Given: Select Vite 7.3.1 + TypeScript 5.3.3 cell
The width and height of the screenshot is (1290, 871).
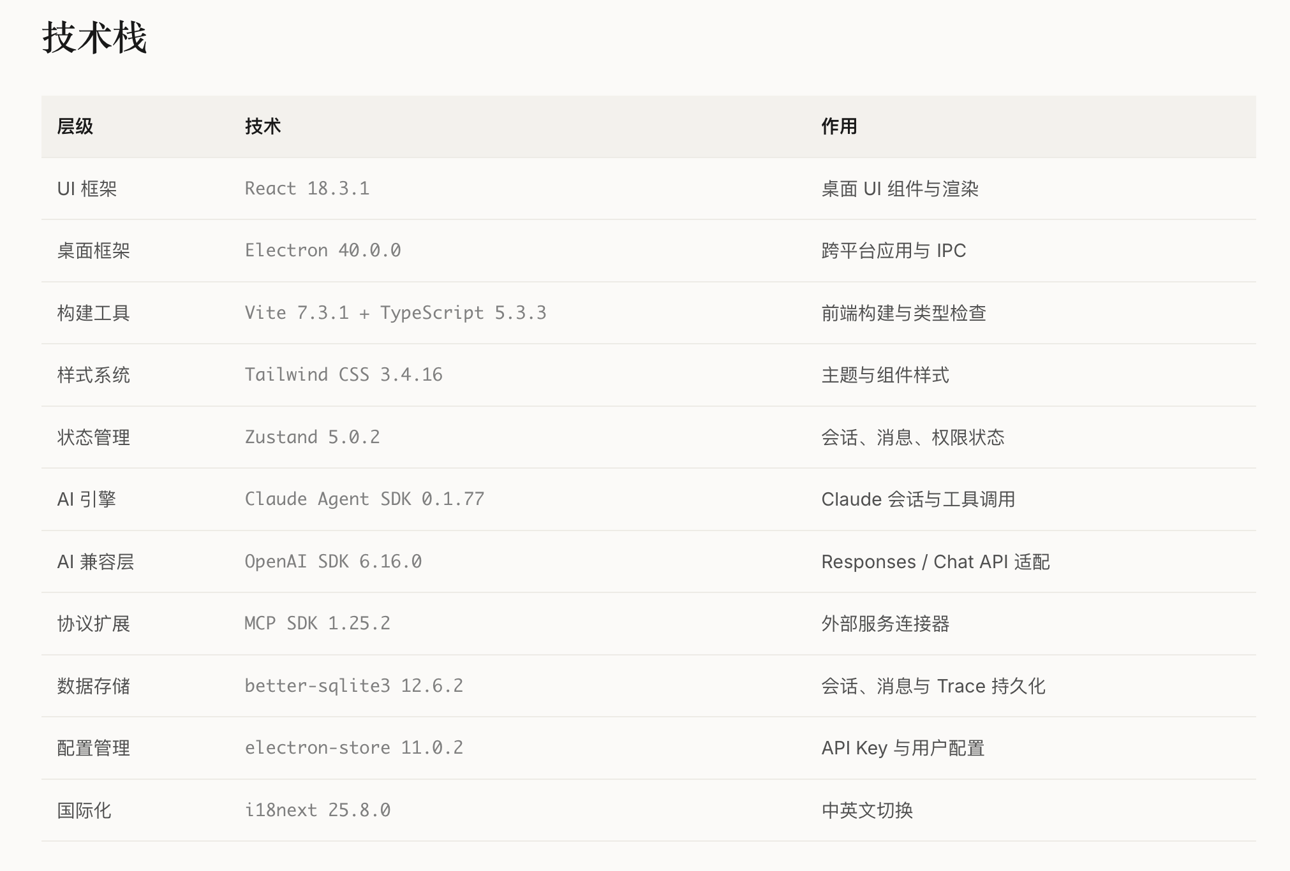Looking at the screenshot, I should [x=396, y=313].
